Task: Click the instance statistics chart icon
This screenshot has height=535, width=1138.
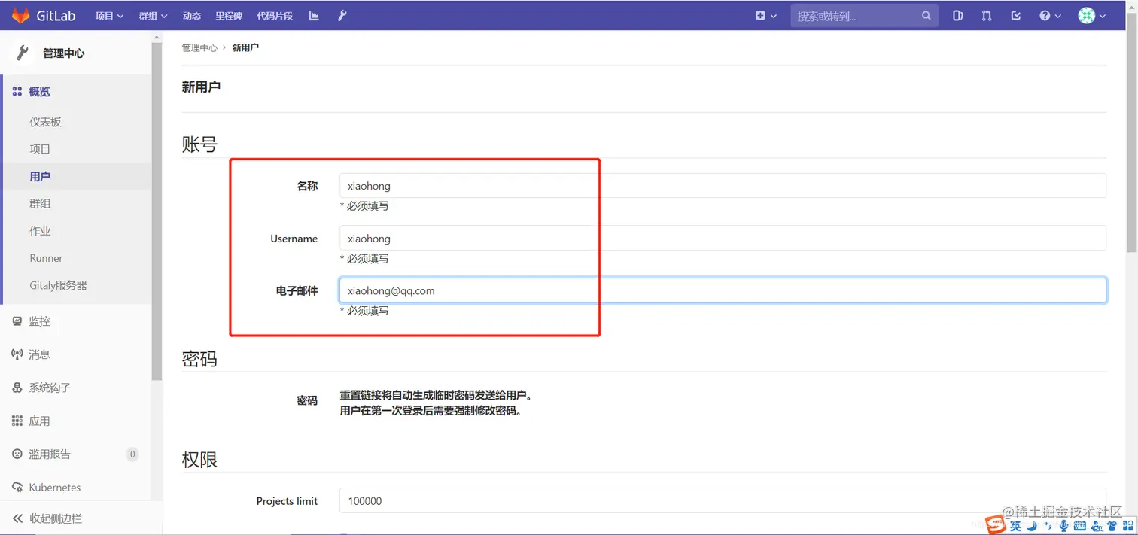Action: pos(314,15)
